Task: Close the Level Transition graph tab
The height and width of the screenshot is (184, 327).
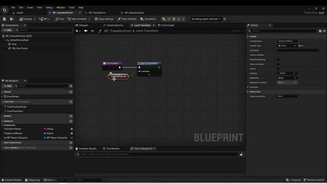Action: tap(154, 25)
